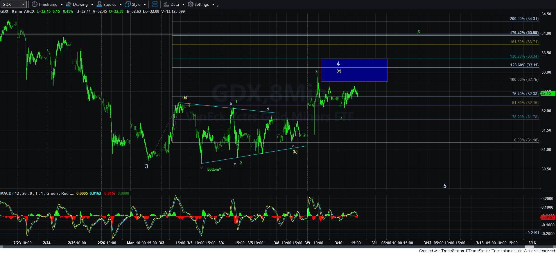Click the green 3 label by the blue box

317,72
